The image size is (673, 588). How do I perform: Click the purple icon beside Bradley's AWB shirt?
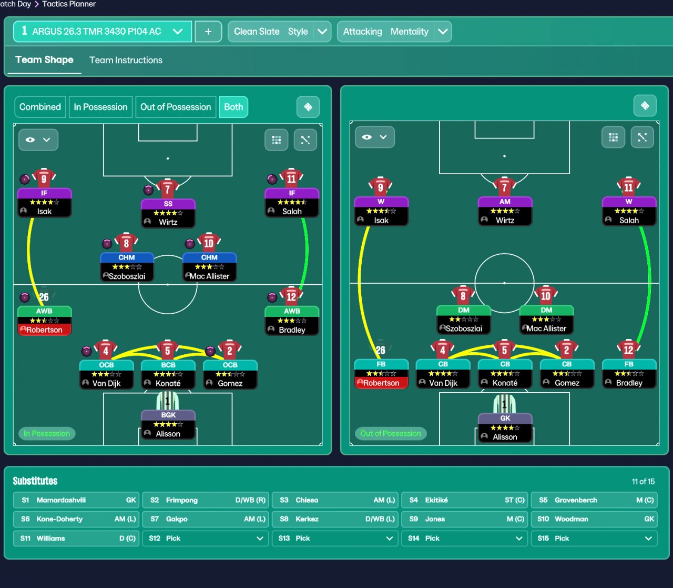[272, 297]
